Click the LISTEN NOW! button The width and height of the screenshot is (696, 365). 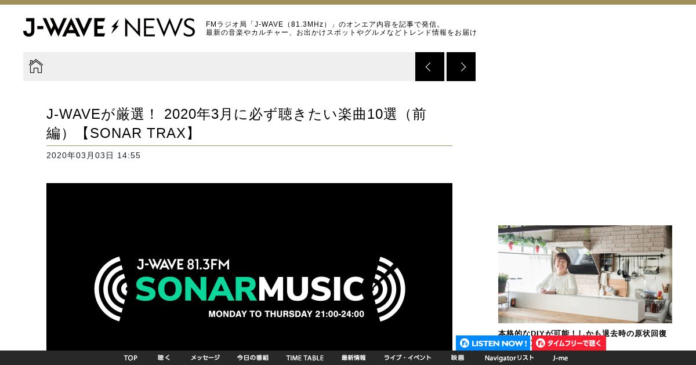493,343
